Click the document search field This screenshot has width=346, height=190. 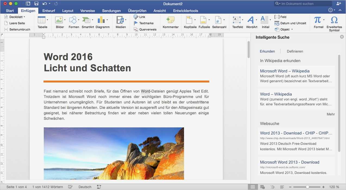point(303,4)
